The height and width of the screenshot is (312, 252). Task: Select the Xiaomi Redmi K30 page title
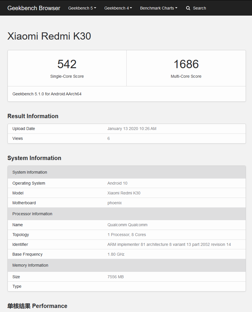click(49, 36)
